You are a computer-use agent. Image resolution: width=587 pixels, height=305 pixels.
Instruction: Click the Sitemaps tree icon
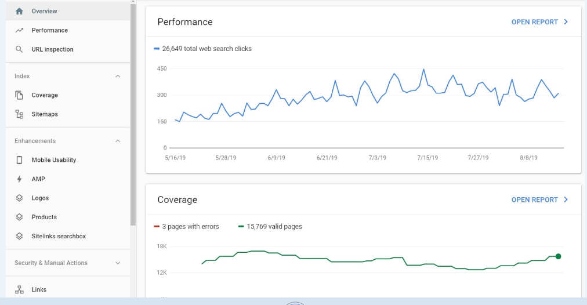19,114
